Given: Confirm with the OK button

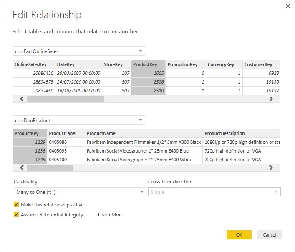Looking at the screenshot, I should [239, 235].
